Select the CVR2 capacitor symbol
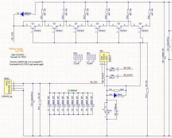 [x=118, y=69]
